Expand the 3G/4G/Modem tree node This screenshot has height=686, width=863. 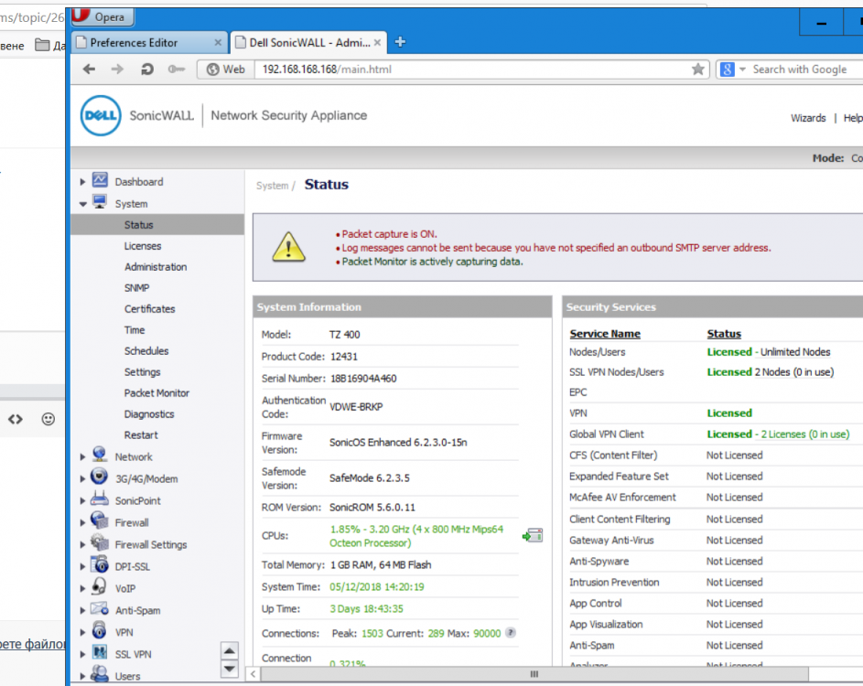pyautogui.click(x=82, y=478)
